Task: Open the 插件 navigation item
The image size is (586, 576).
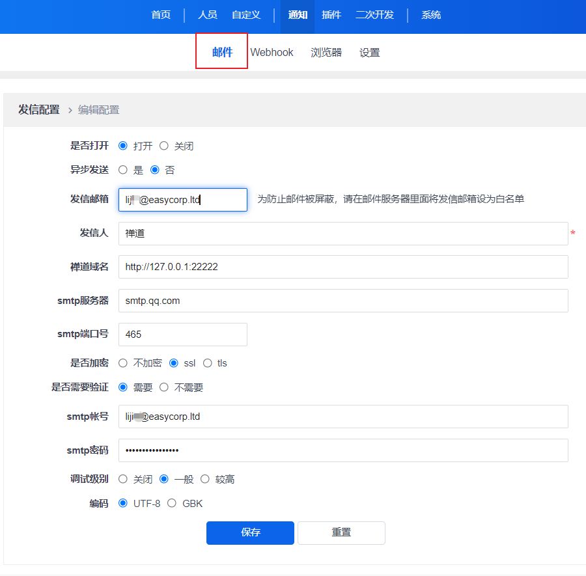Action: [331, 14]
